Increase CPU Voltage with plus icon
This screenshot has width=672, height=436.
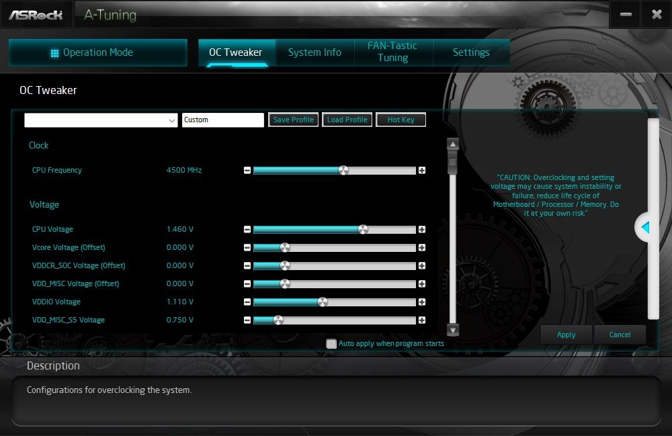coord(422,230)
